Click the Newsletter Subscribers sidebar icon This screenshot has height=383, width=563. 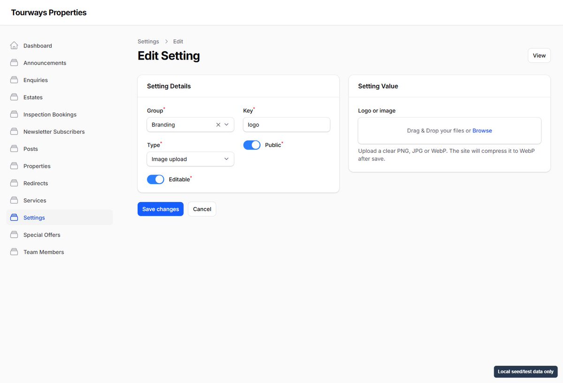coord(14,132)
